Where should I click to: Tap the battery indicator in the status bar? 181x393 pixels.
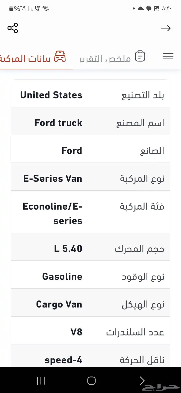pos(10,8)
